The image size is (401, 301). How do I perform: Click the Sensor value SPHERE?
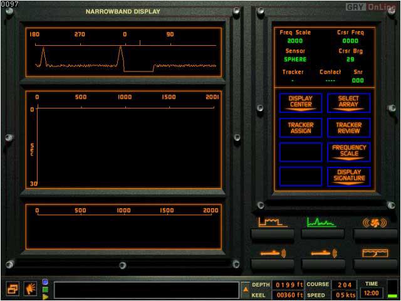click(295, 60)
